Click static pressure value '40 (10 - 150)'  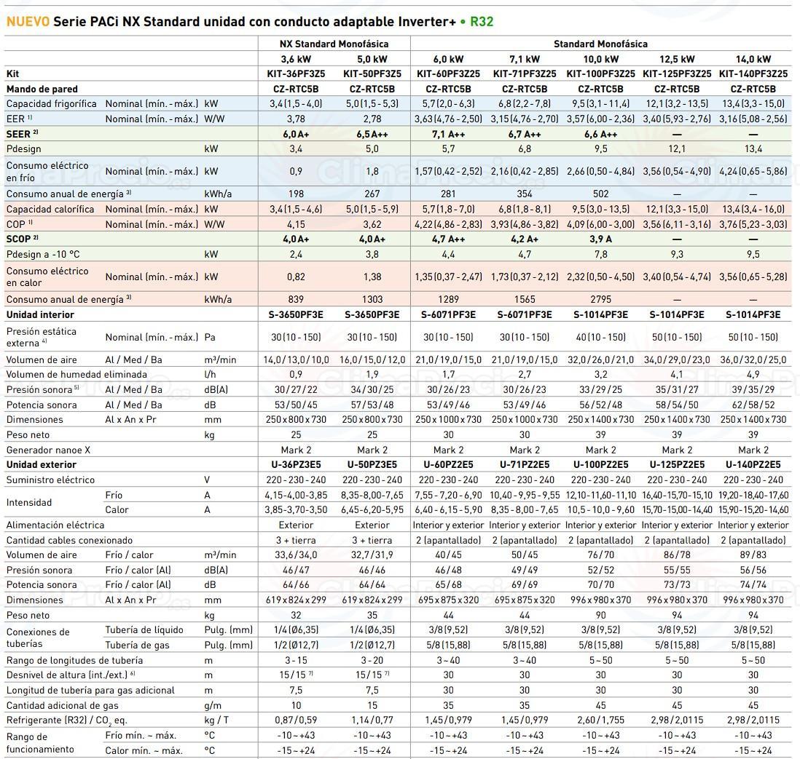point(600,337)
